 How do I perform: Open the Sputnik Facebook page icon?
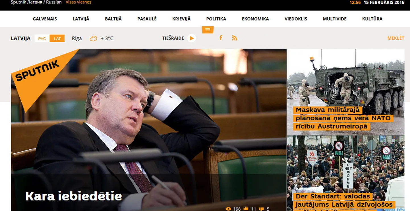coord(221,38)
